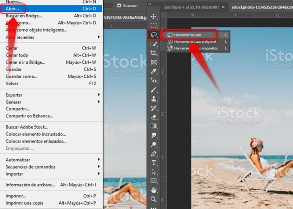Select the Gradient tool
Screen dimensions: 293x209
click(153, 126)
